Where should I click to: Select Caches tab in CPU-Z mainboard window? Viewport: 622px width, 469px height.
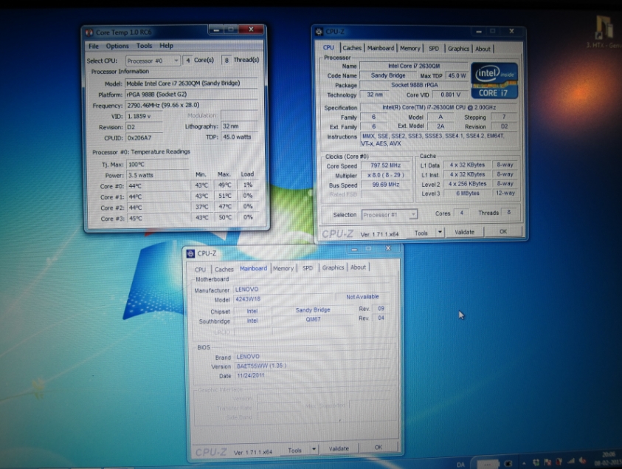coord(224,270)
